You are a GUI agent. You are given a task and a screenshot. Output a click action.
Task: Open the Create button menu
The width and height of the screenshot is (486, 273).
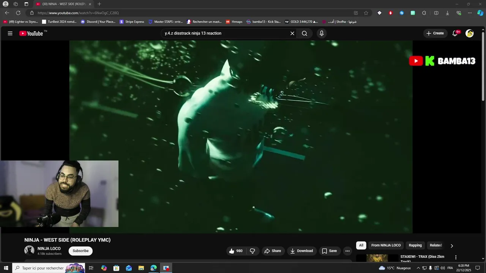(x=435, y=33)
